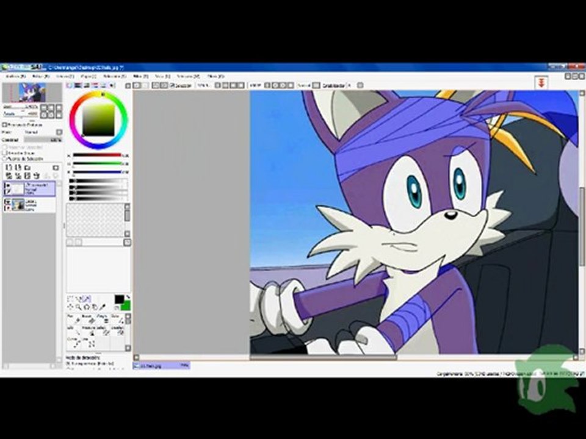The height and width of the screenshot is (439, 586).
Task: Click the delete layer trash icon
Action: click(37, 176)
